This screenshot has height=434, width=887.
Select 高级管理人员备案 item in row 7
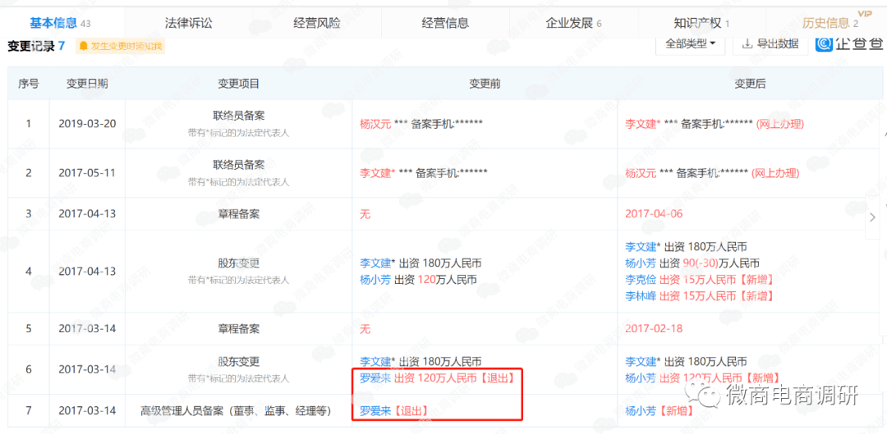click(236, 410)
